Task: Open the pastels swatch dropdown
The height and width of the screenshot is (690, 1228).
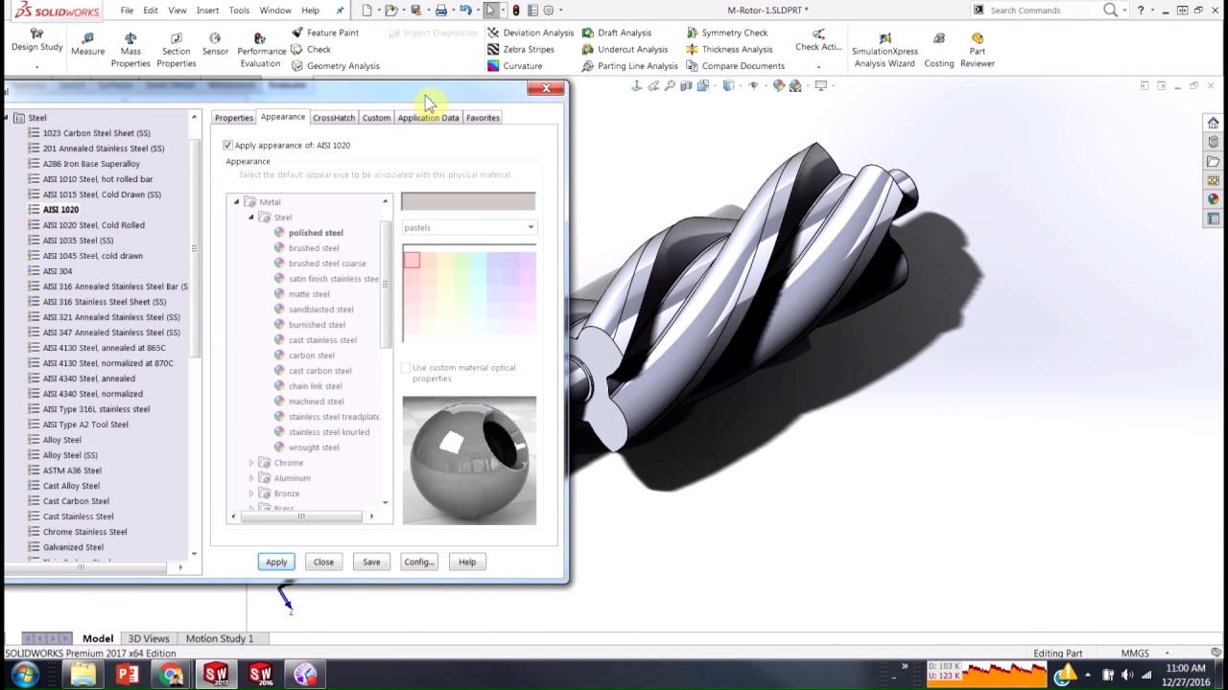Action: tap(531, 227)
